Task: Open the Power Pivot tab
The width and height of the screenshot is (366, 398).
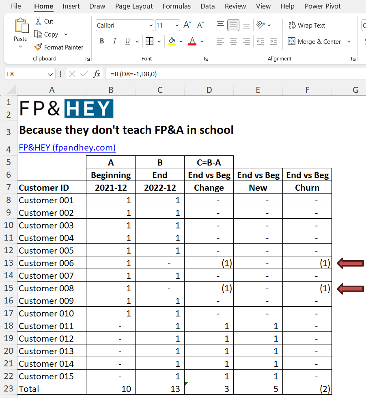Action: click(323, 6)
